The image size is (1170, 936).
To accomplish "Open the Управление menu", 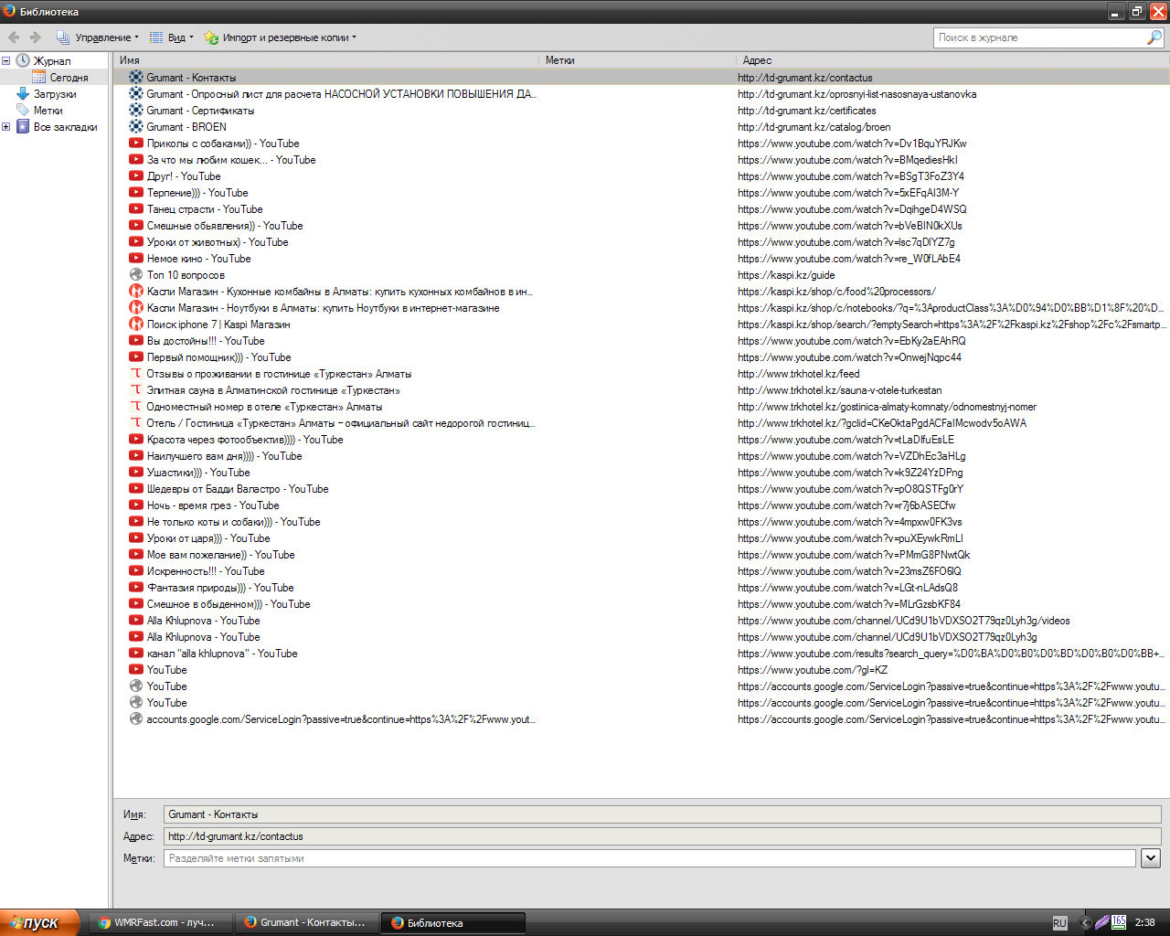I will coord(98,37).
